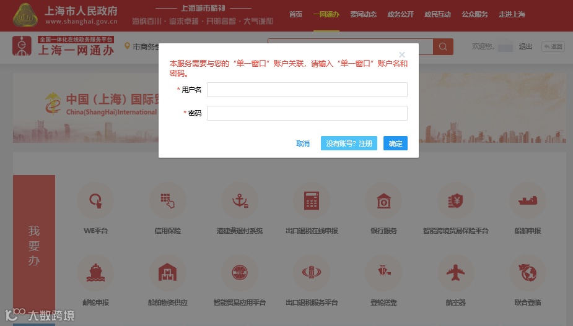Open the 智能跨境贸易保险平台 shield icon
Image resolution: width=573 pixels, height=326 pixels.
click(x=456, y=201)
